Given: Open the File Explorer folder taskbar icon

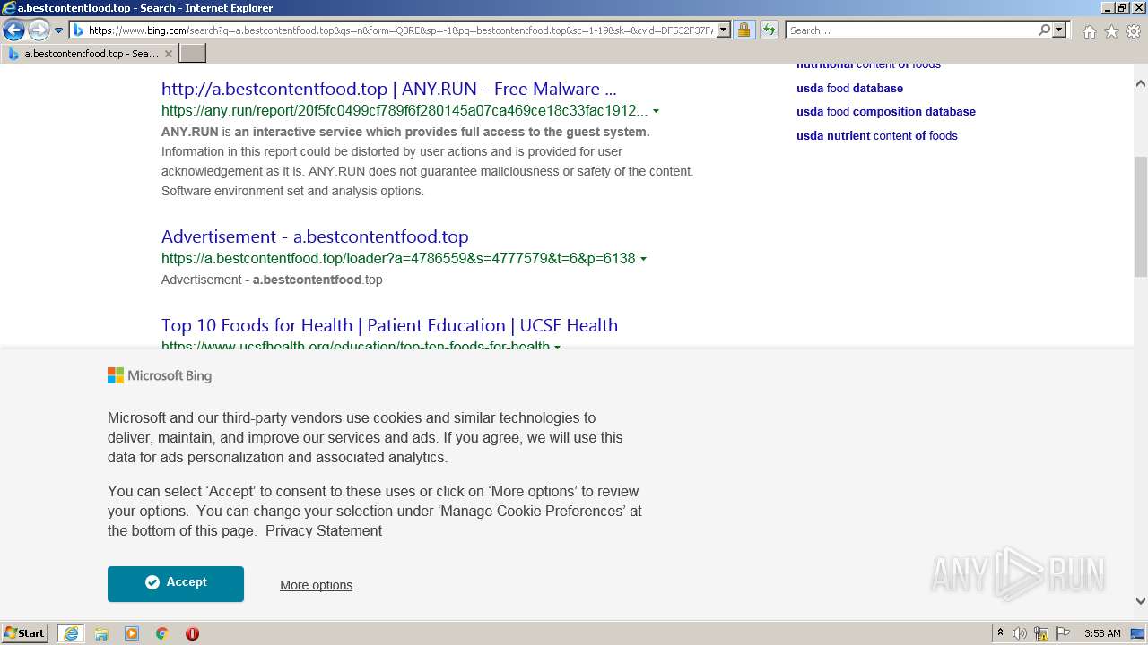Looking at the screenshot, I should tap(101, 633).
